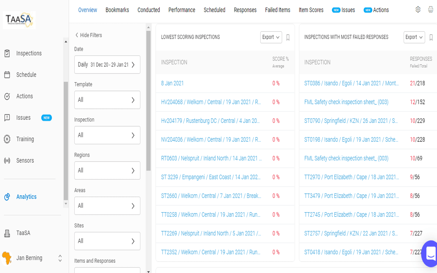Go to the Performance tab
Viewport: 437px width, 273px height.
click(x=182, y=10)
